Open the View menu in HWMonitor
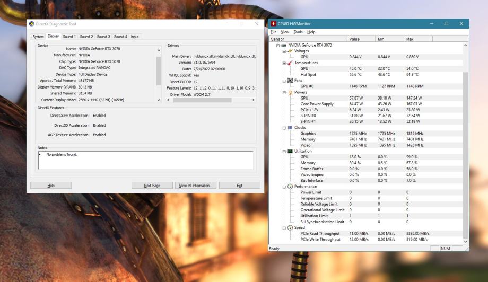The height and width of the screenshot is (282, 488). [285, 32]
